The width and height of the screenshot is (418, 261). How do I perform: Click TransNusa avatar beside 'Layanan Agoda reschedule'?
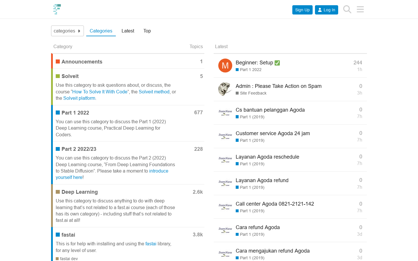[x=225, y=159]
